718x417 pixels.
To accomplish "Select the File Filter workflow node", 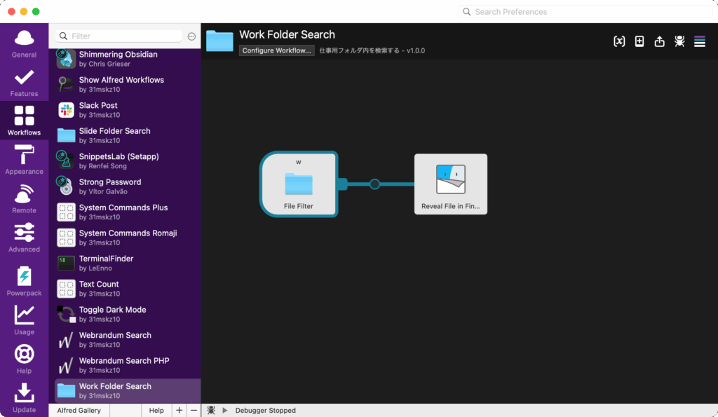I will tap(299, 184).
